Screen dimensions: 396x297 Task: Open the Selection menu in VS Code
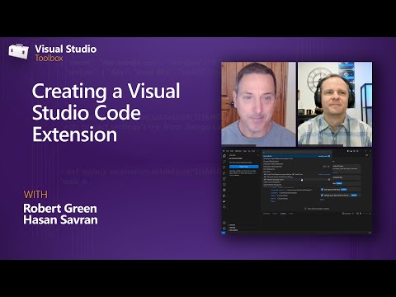(238, 151)
